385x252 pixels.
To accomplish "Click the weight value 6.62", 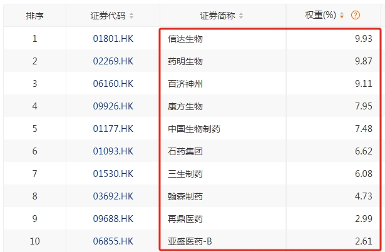I will [x=363, y=151].
